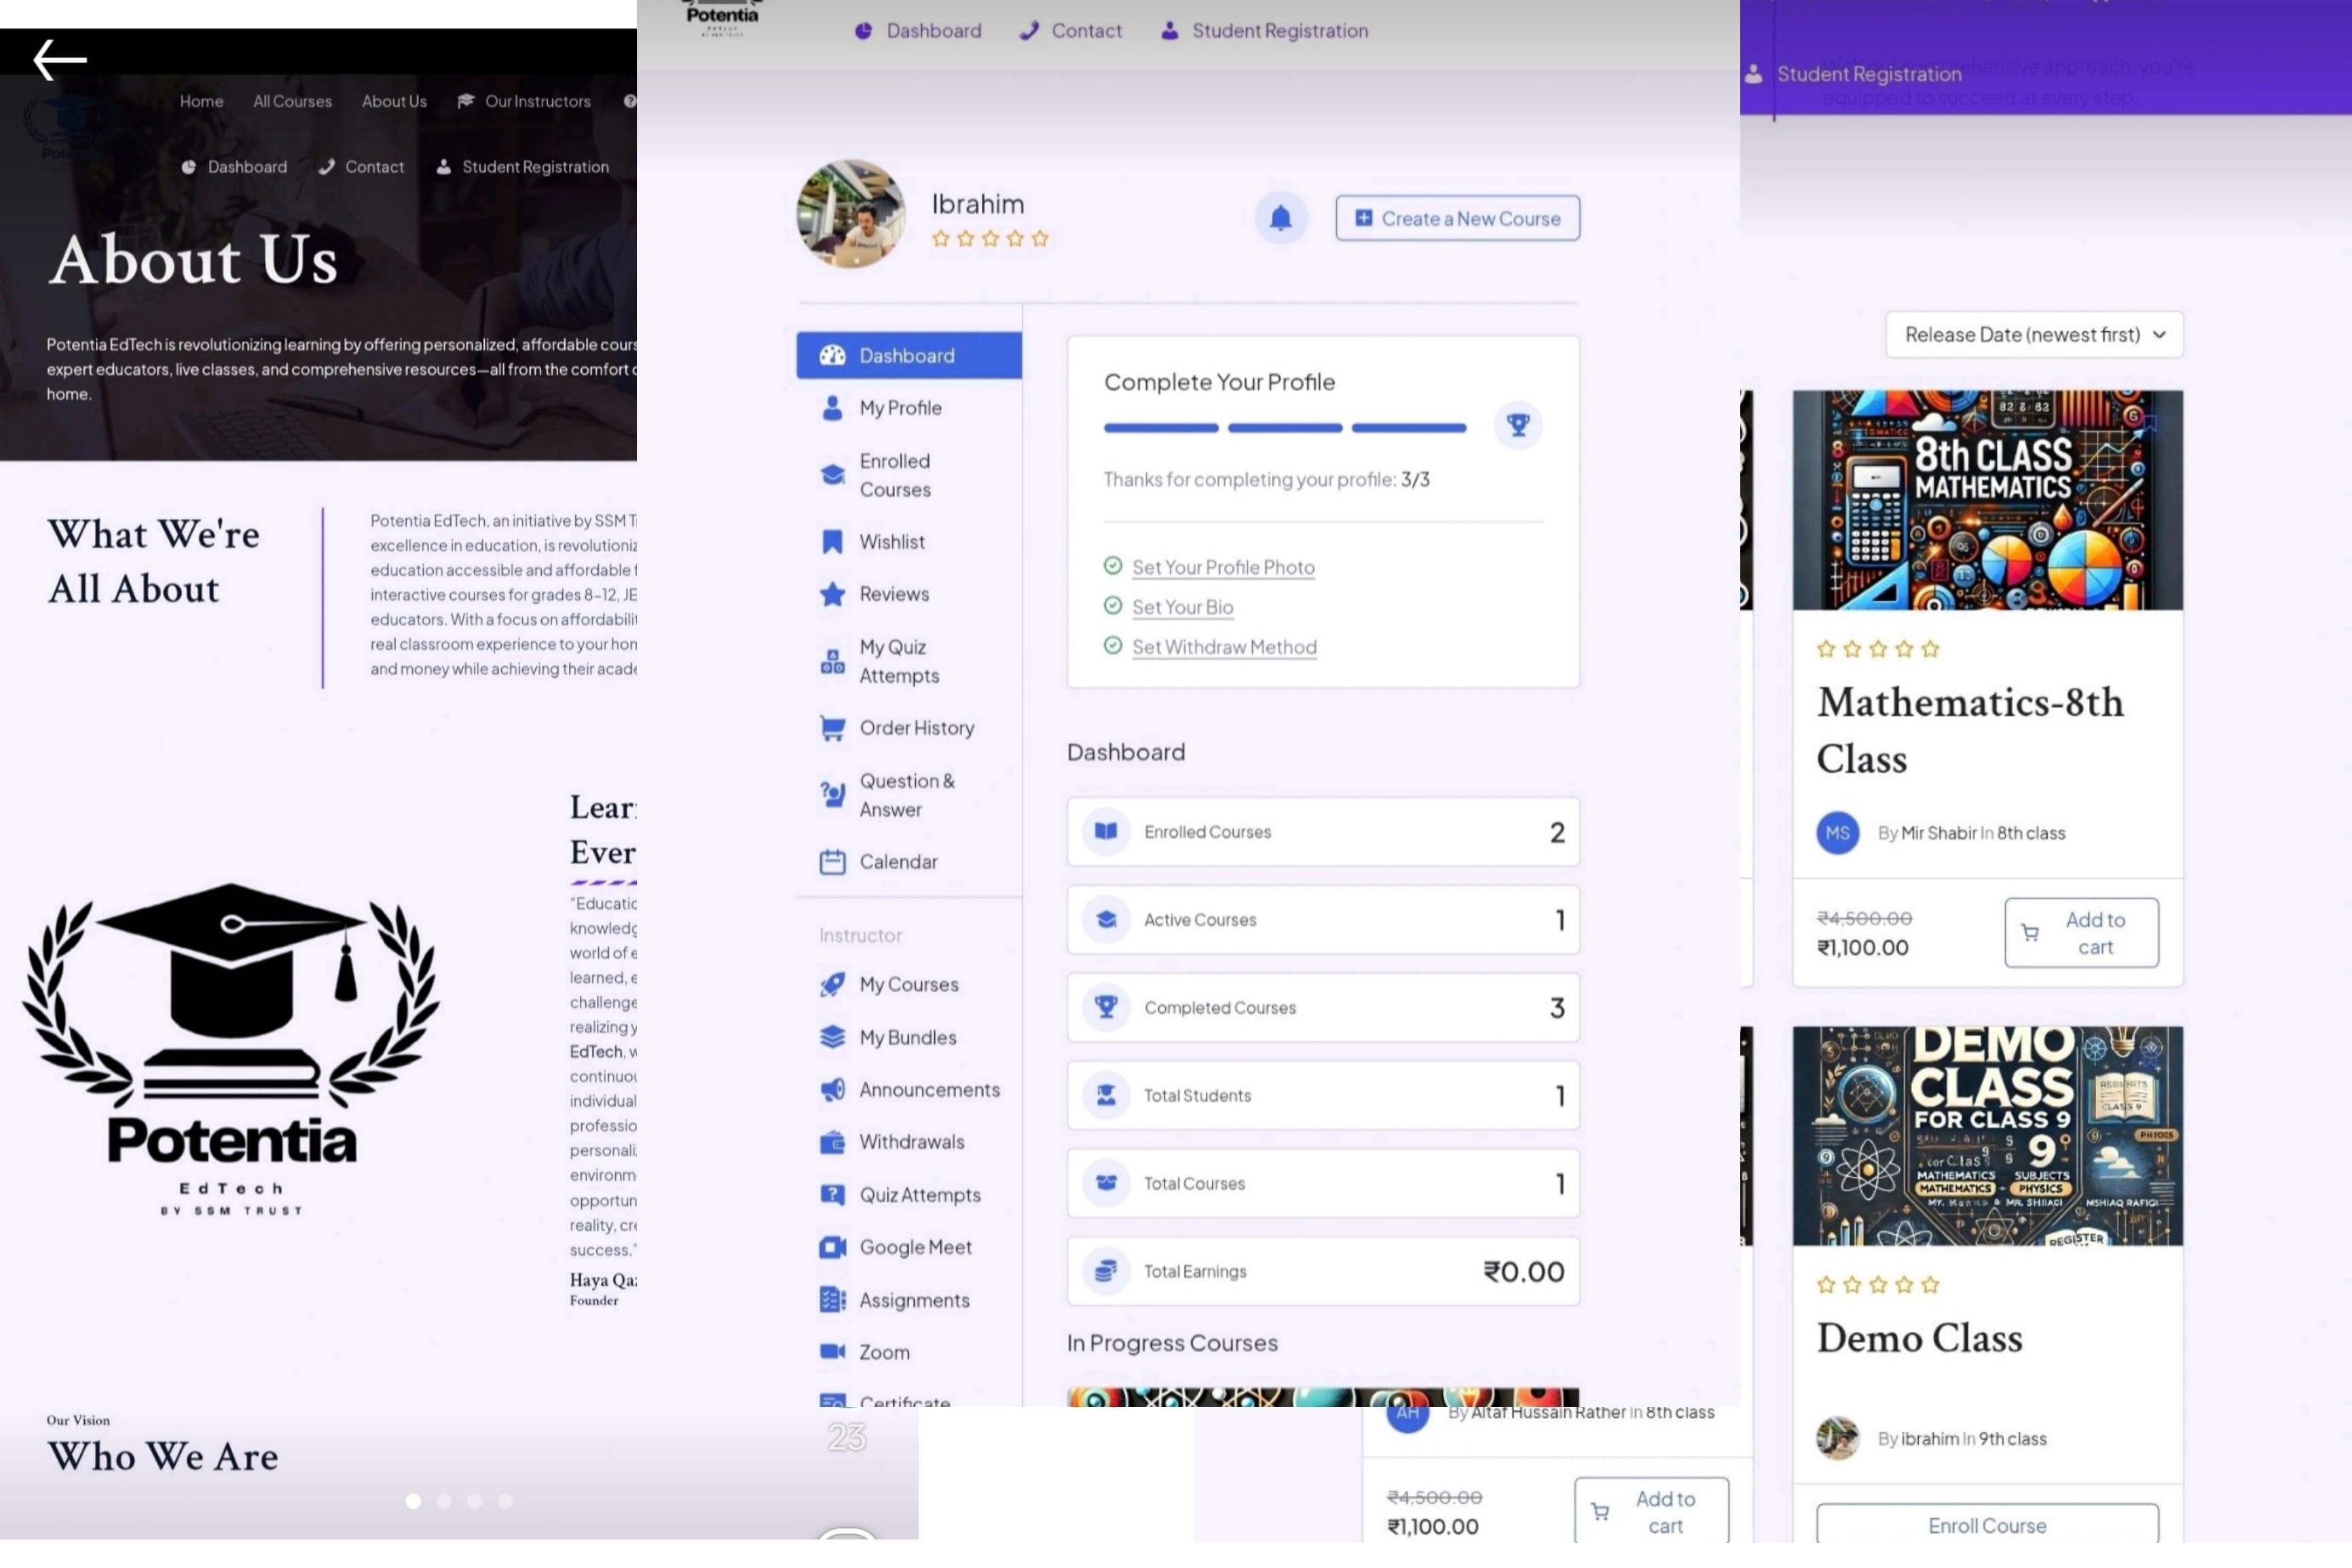2352x1568 pixels.
Task: Click the Completed Courses trophy icon
Action: click(x=1105, y=1006)
